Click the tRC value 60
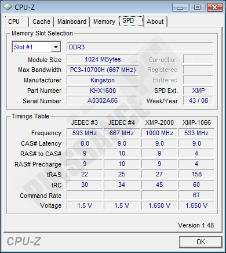The height and width of the screenshot is (253, 226). [196, 185]
